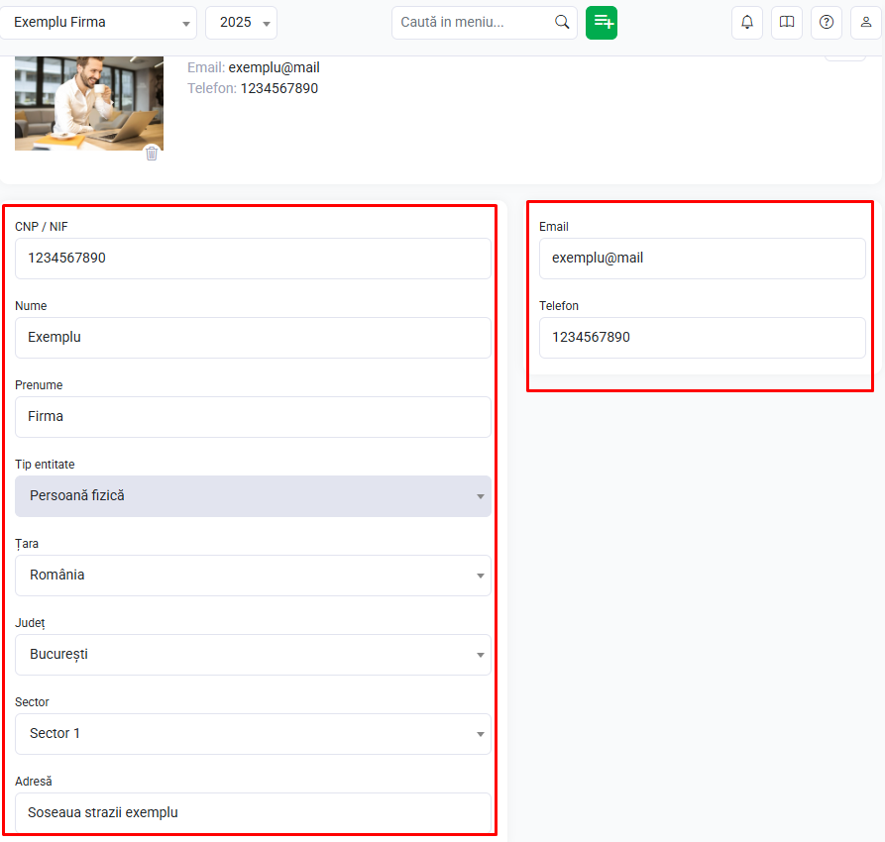Click the CNP / NIF label
This screenshot has width=885, height=842.
pyautogui.click(x=42, y=226)
